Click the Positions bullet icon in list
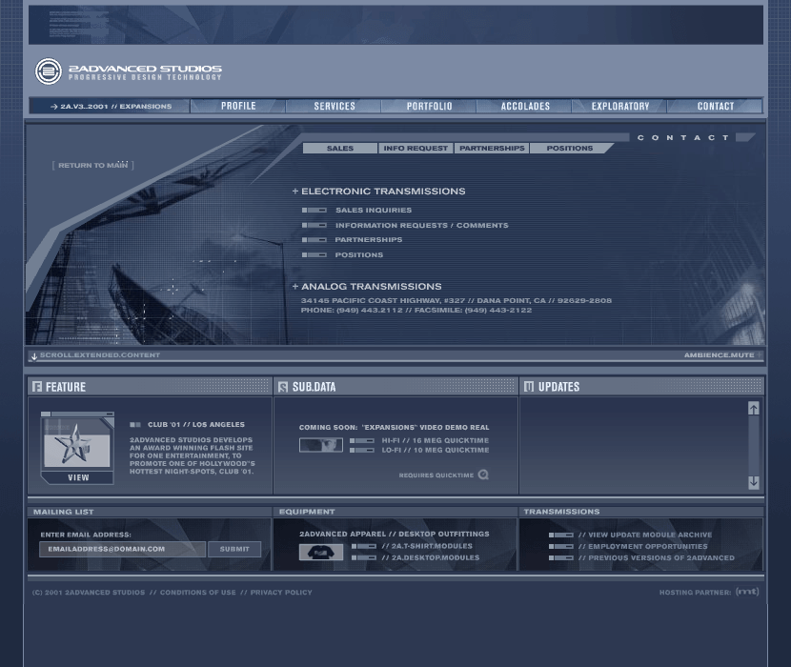The image size is (791, 667). pyautogui.click(x=314, y=255)
